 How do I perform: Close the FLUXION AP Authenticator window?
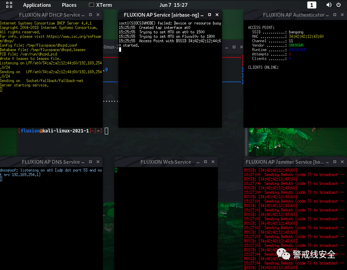pyautogui.click(x=342, y=15)
